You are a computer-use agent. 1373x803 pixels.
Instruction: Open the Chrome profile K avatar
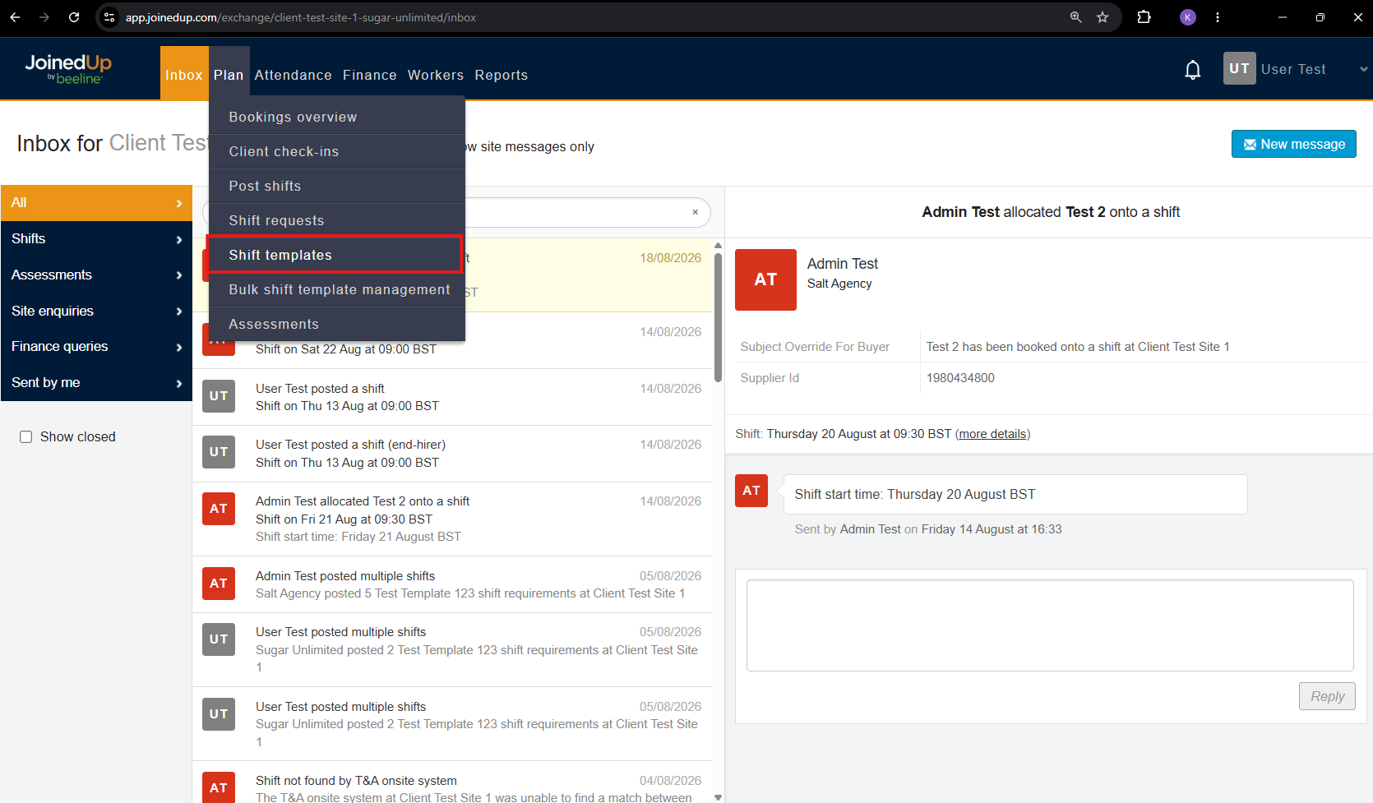click(x=1187, y=17)
